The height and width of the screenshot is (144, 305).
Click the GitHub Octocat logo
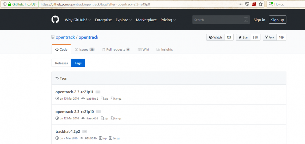pos(55,20)
